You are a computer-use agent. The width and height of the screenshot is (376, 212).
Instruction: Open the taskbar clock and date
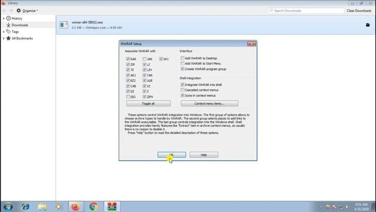click(x=361, y=207)
